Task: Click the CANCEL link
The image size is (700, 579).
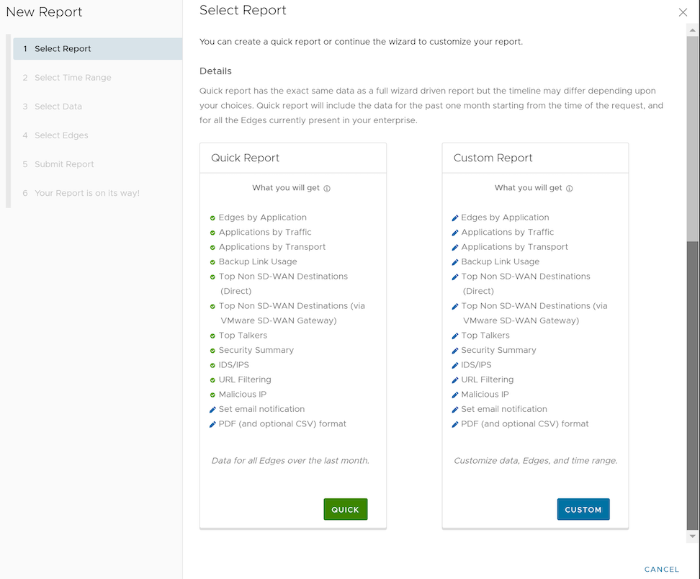Action: [x=661, y=569]
